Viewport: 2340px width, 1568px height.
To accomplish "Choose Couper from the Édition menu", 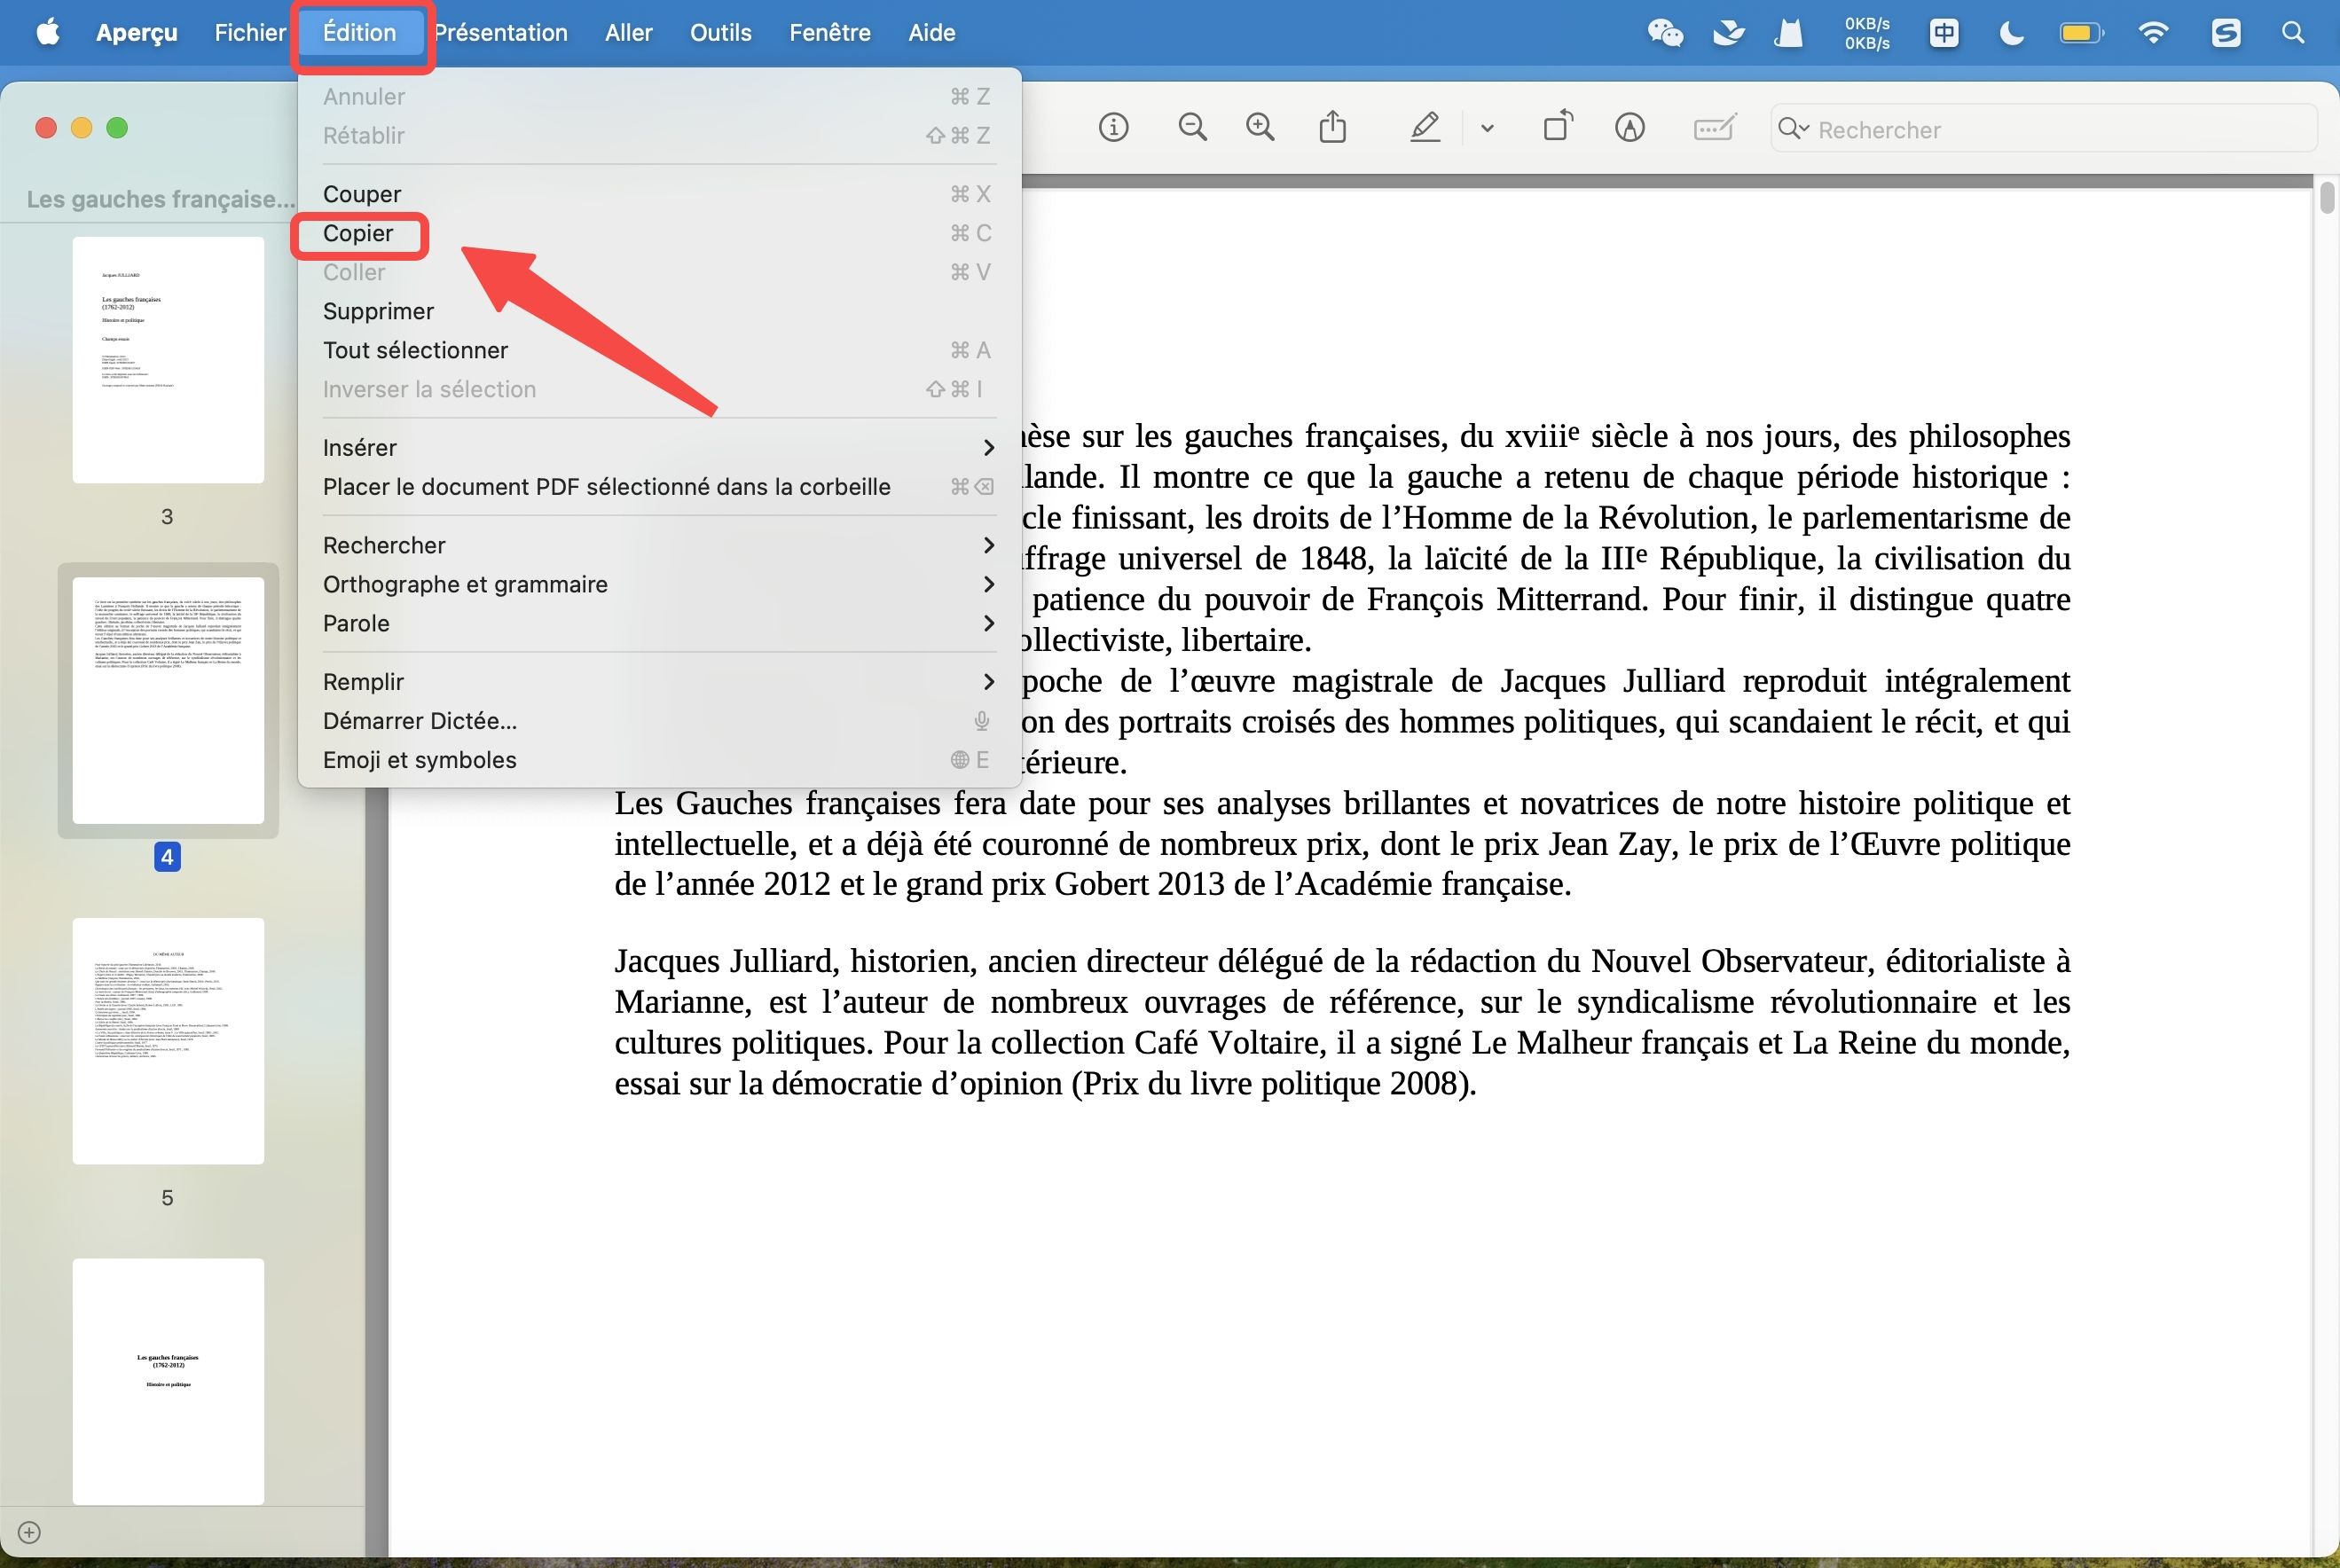I will [659, 194].
